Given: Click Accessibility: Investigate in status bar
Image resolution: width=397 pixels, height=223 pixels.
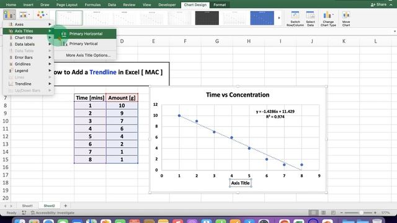Looking at the screenshot, I should tap(53, 213).
